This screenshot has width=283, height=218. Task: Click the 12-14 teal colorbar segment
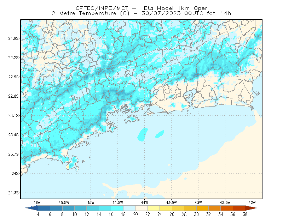[x=93, y=208]
